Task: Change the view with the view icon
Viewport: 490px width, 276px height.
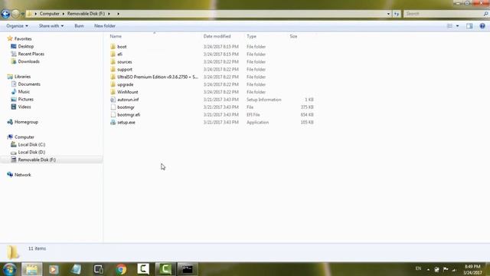Action: point(449,26)
